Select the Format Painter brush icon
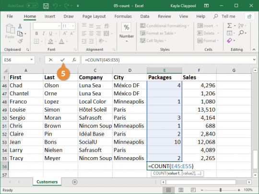This screenshot has width=259, height=194. (20, 41)
